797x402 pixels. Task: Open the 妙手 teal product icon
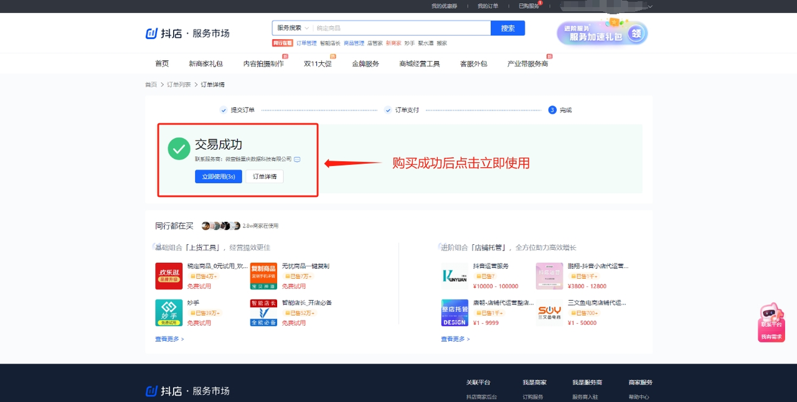point(169,313)
